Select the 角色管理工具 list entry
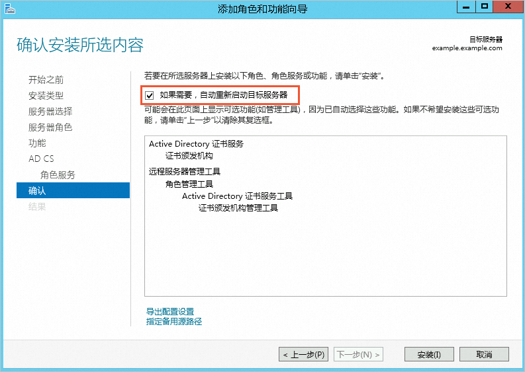The width and height of the screenshot is (525, 372). click(x=189, y=184)
